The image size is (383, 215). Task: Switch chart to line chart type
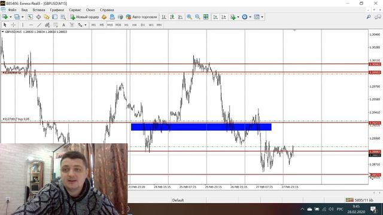[x=180, y=17]
